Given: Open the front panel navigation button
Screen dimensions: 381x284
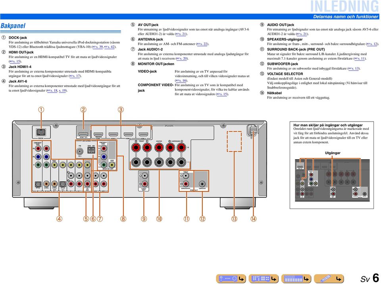Looking at the screenshot, I should pyautogui.click(x=231, y=278).
